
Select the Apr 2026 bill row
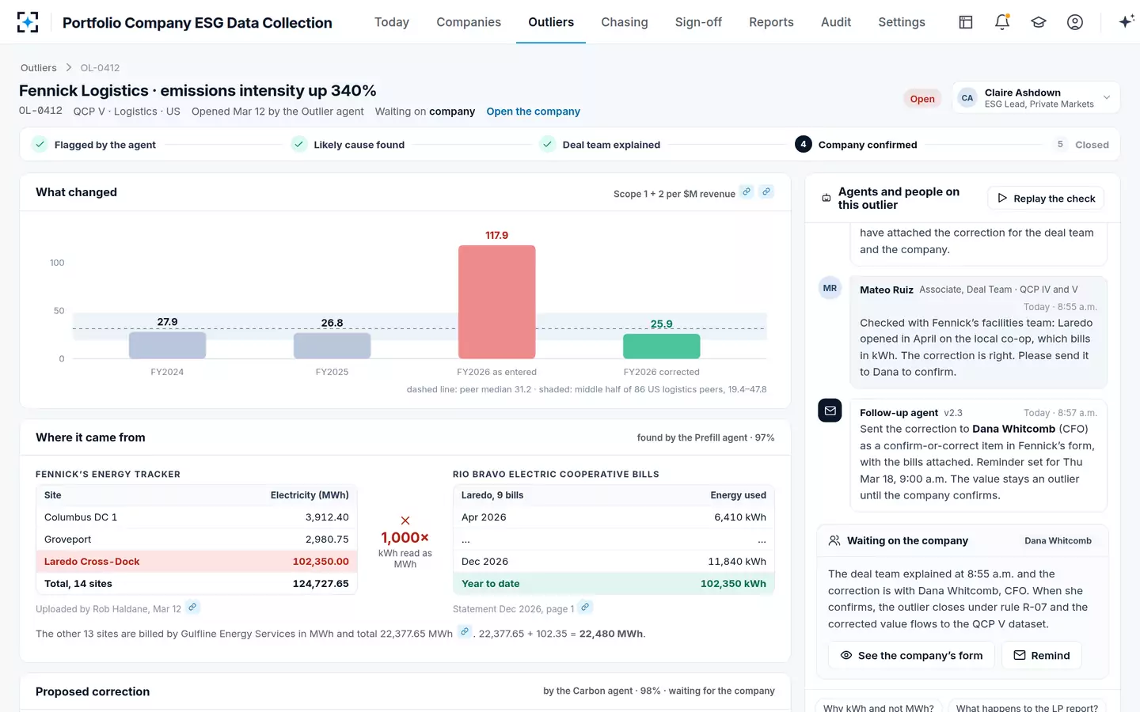tap(614, 517)
